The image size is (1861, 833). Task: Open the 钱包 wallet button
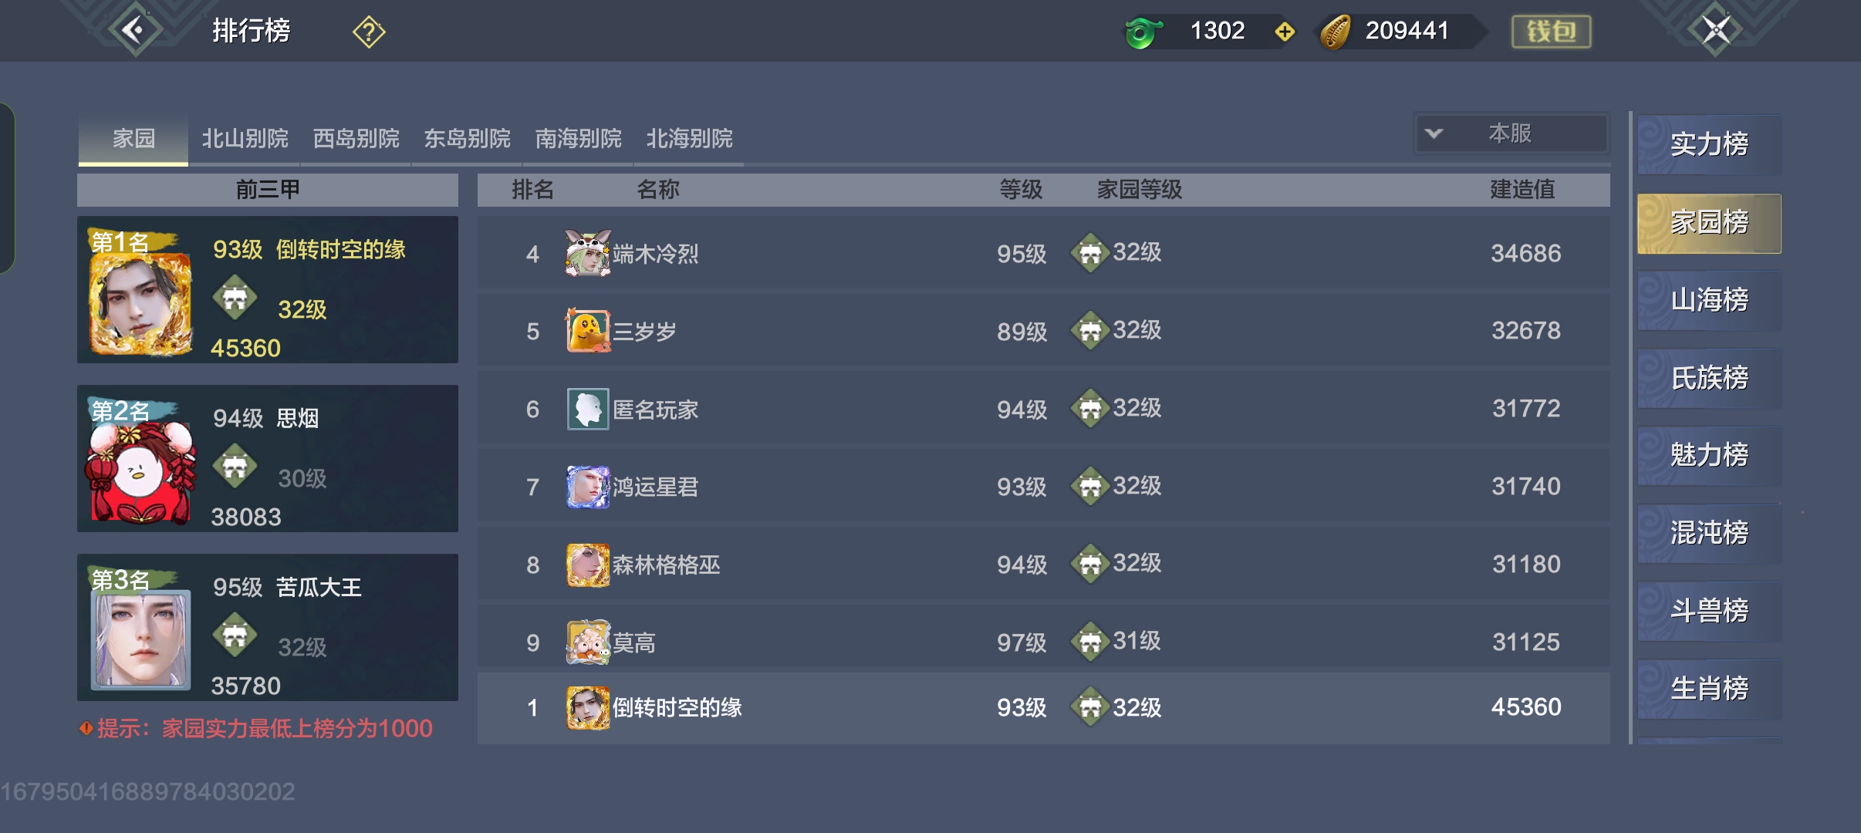tap(1551, 32)
